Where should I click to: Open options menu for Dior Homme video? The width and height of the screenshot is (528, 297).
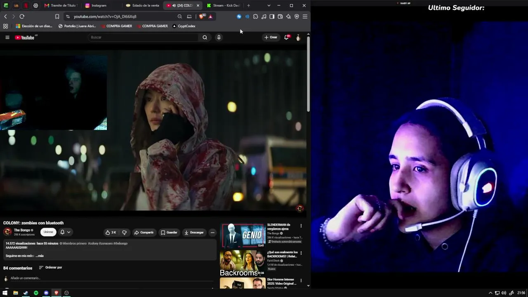301,280
